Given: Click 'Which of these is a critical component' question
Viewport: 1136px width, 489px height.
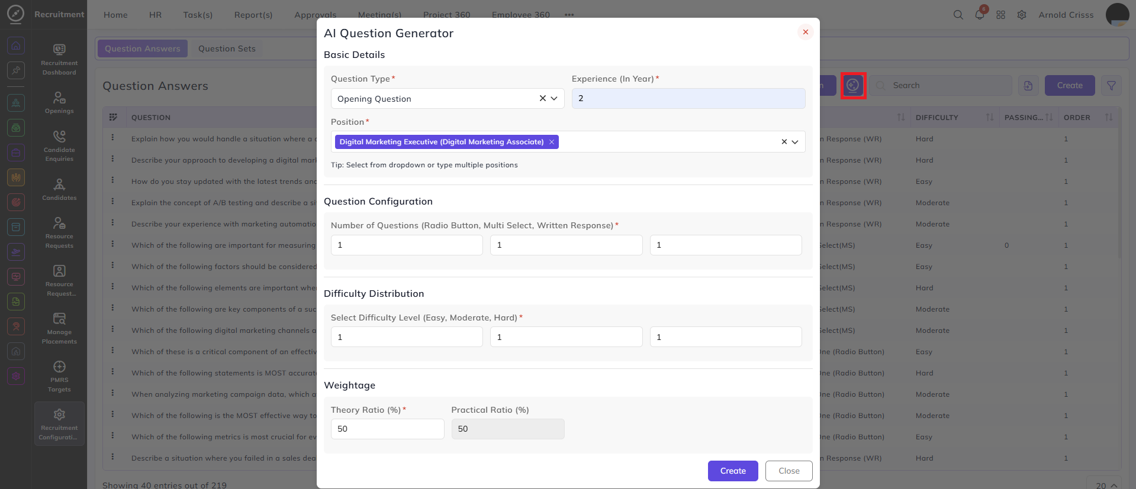Looking at the screenshot, I should point(224,352).
